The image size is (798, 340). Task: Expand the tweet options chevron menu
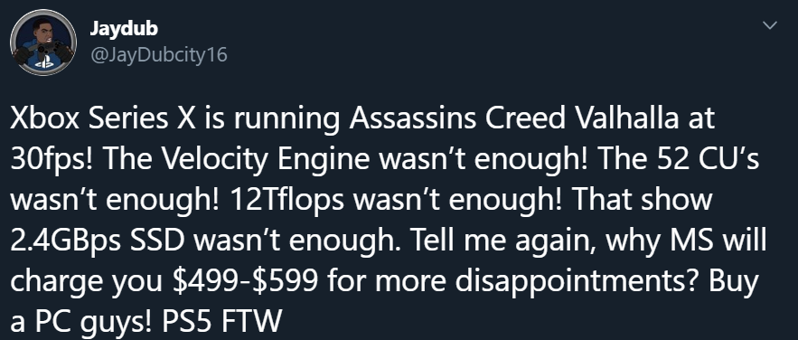771,25
